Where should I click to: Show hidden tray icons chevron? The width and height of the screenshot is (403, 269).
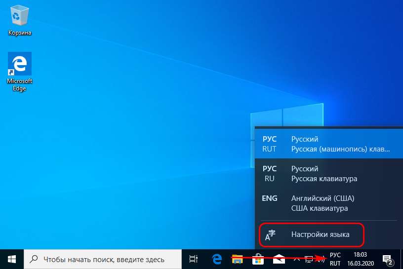pos(297,259)
